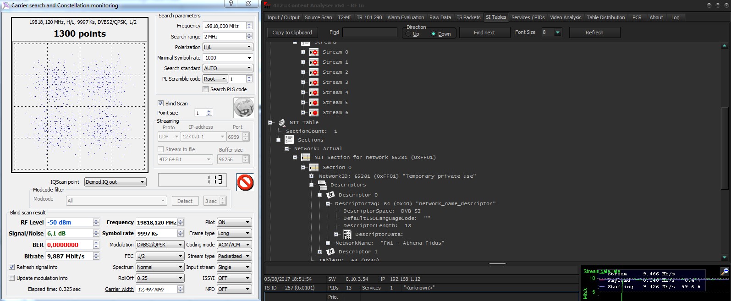This screenshot has width=731, height=301.
Task: Click the 4T2 Content Analyser app icon
Action: coord(267,5)
